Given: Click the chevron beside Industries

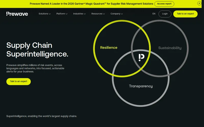Looking at the screenshot, I should pos(85,14).
